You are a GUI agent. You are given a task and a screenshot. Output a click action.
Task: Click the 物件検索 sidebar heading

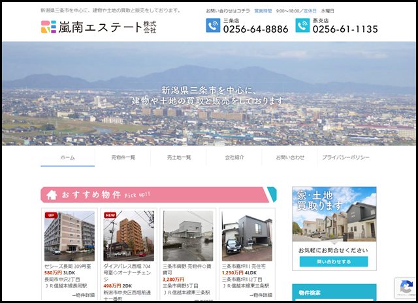(310, 293)
